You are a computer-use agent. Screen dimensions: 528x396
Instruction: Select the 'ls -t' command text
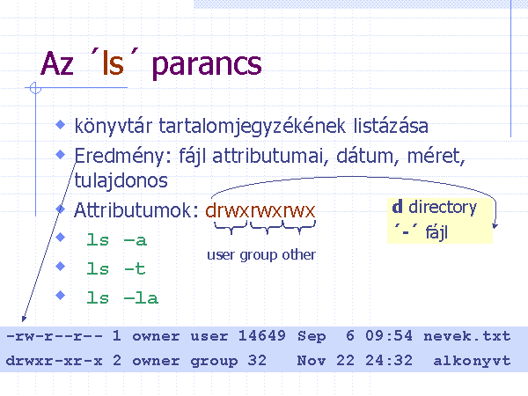(x=117, y=269)
